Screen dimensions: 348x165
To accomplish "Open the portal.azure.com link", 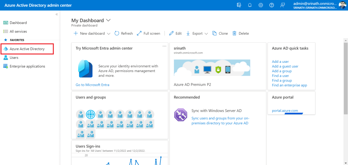I will [285, 111].
